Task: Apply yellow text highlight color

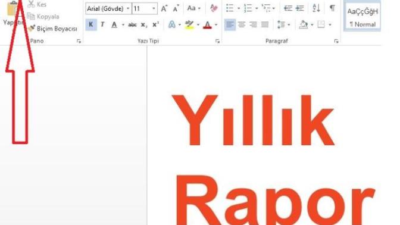Action: (189, 24)
